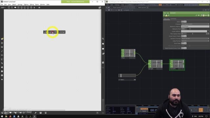Open the inspector info icon in Max right sidebar
Image resolution: width=210 pixels, height=118 pixels.
[103, 44]
